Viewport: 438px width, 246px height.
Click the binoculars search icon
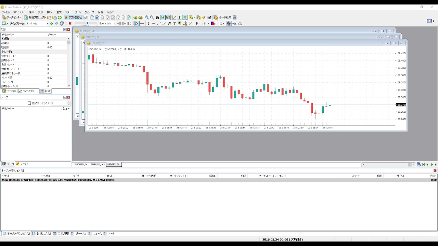point(157,17)
